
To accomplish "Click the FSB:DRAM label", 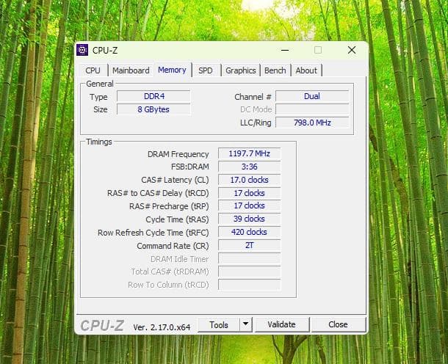I will pyautogui.click(x=190, y=167).
